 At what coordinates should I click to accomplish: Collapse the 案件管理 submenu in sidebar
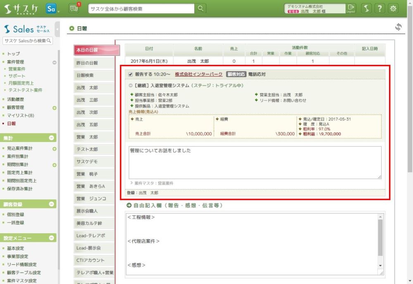point(55,62)
